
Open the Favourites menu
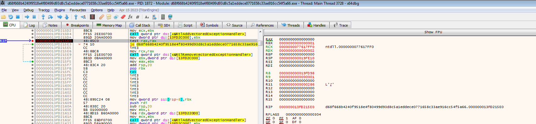click(x=78, y=10)
